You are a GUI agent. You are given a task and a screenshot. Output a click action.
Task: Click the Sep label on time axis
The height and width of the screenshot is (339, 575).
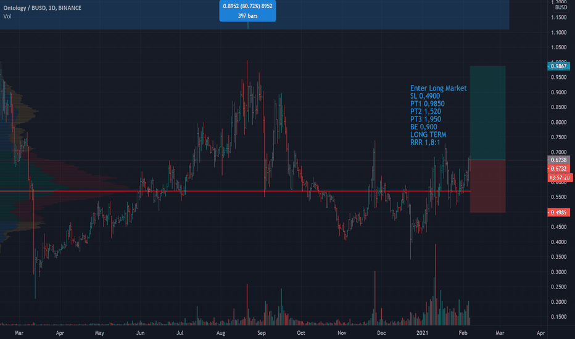(x=261, y=333)
